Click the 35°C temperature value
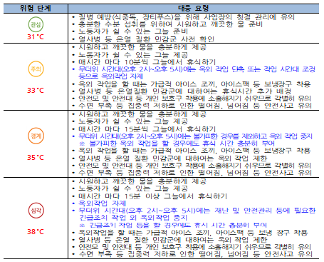The image size is (324, 262). click(36, 158)
